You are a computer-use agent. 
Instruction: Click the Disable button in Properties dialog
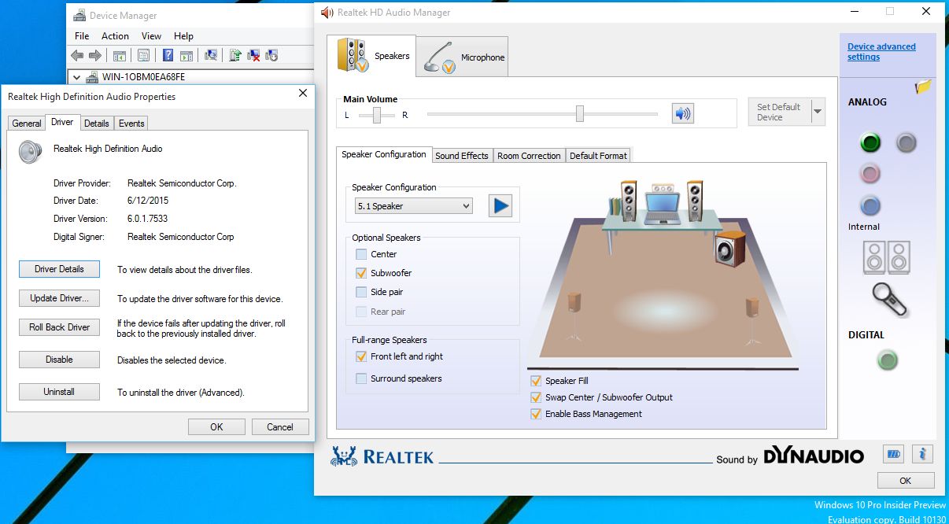(x=59, y=360)
